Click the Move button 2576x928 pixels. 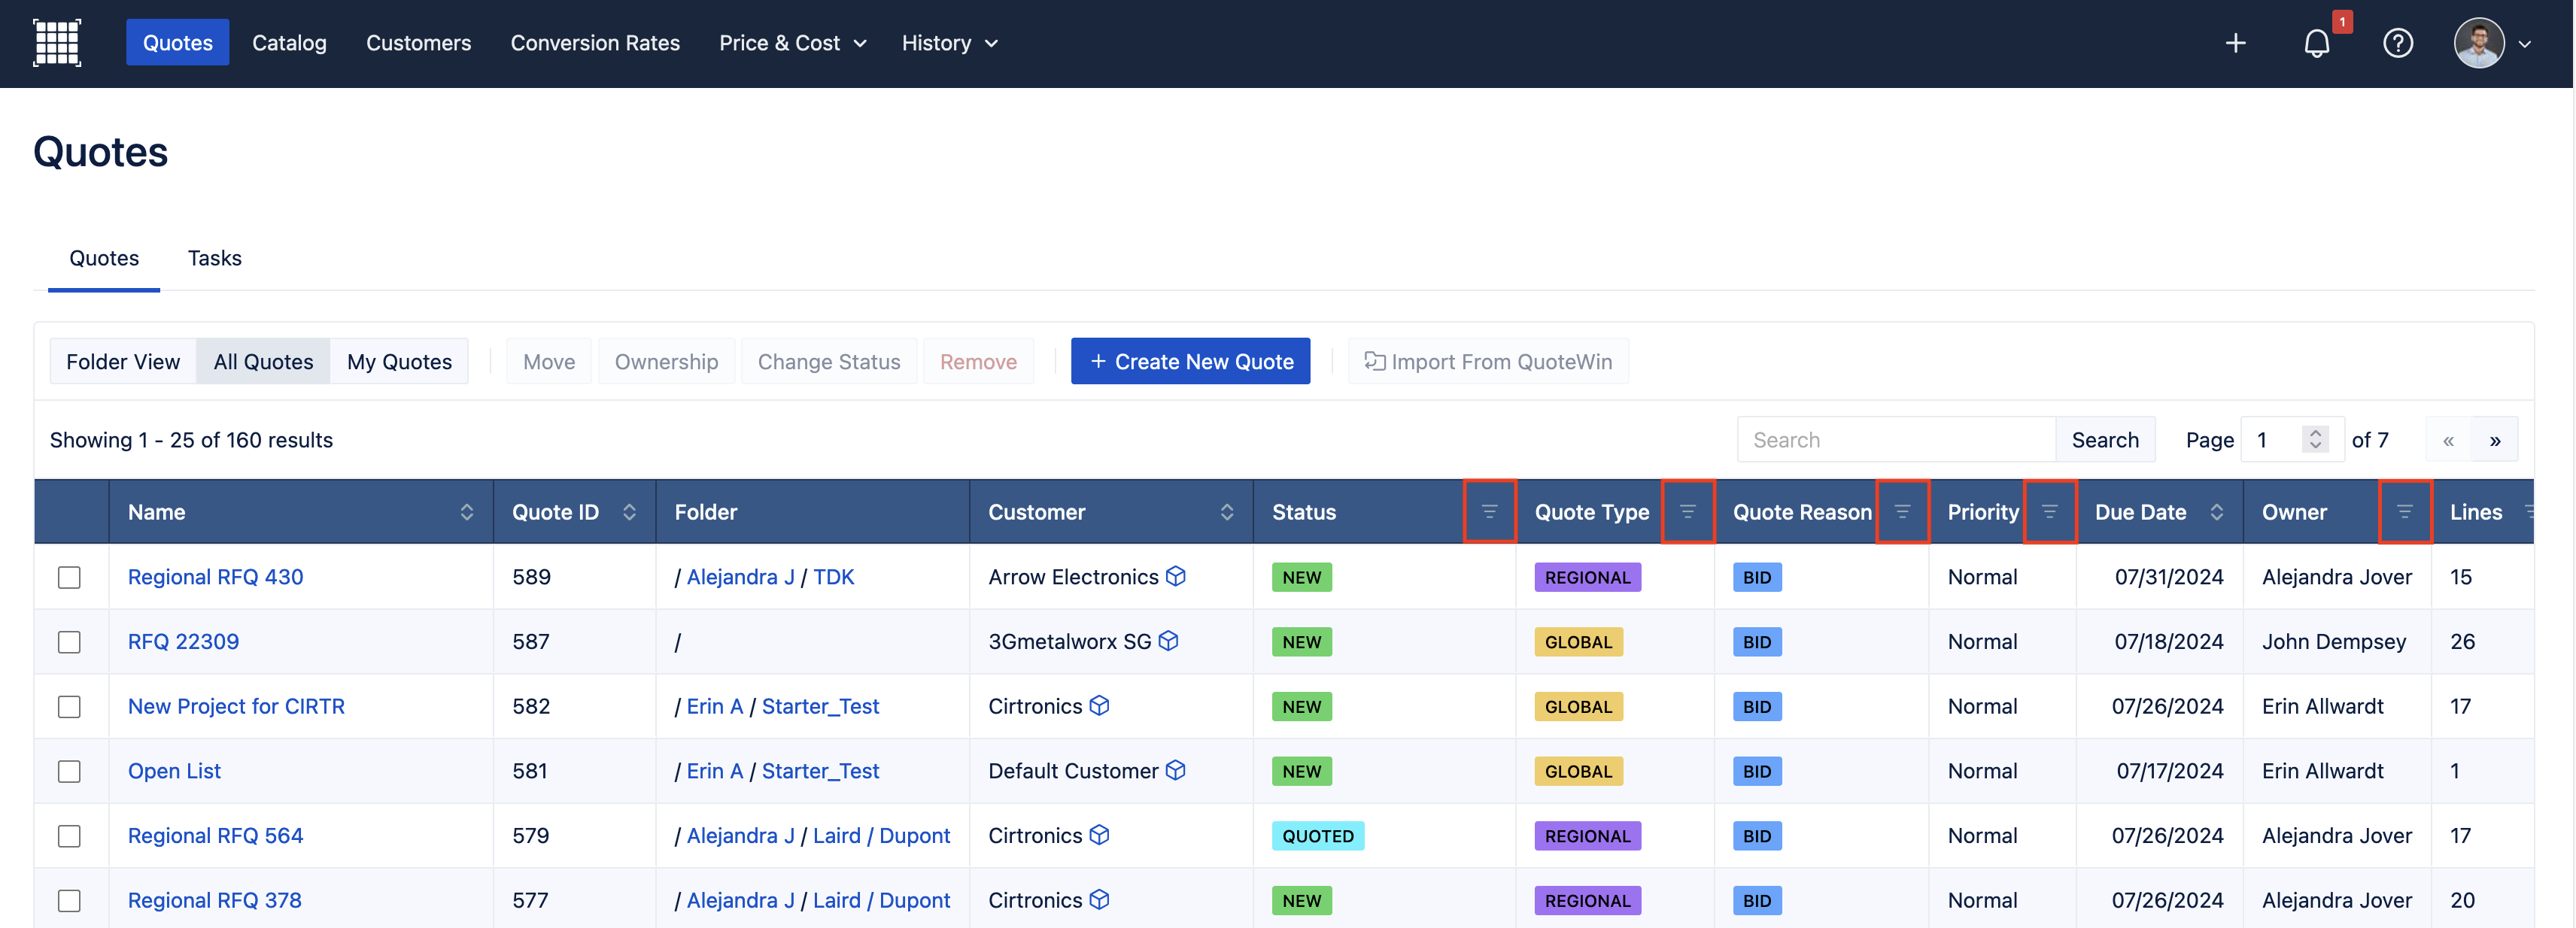[549, 361]
